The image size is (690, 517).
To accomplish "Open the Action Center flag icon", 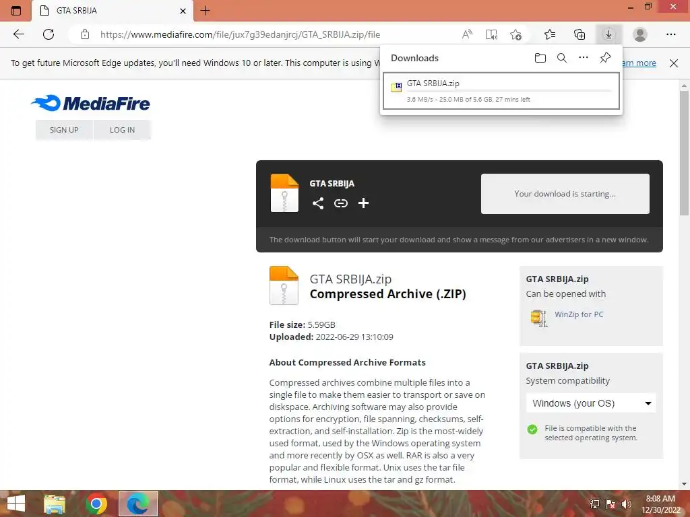I will click(x=610, y=504).
